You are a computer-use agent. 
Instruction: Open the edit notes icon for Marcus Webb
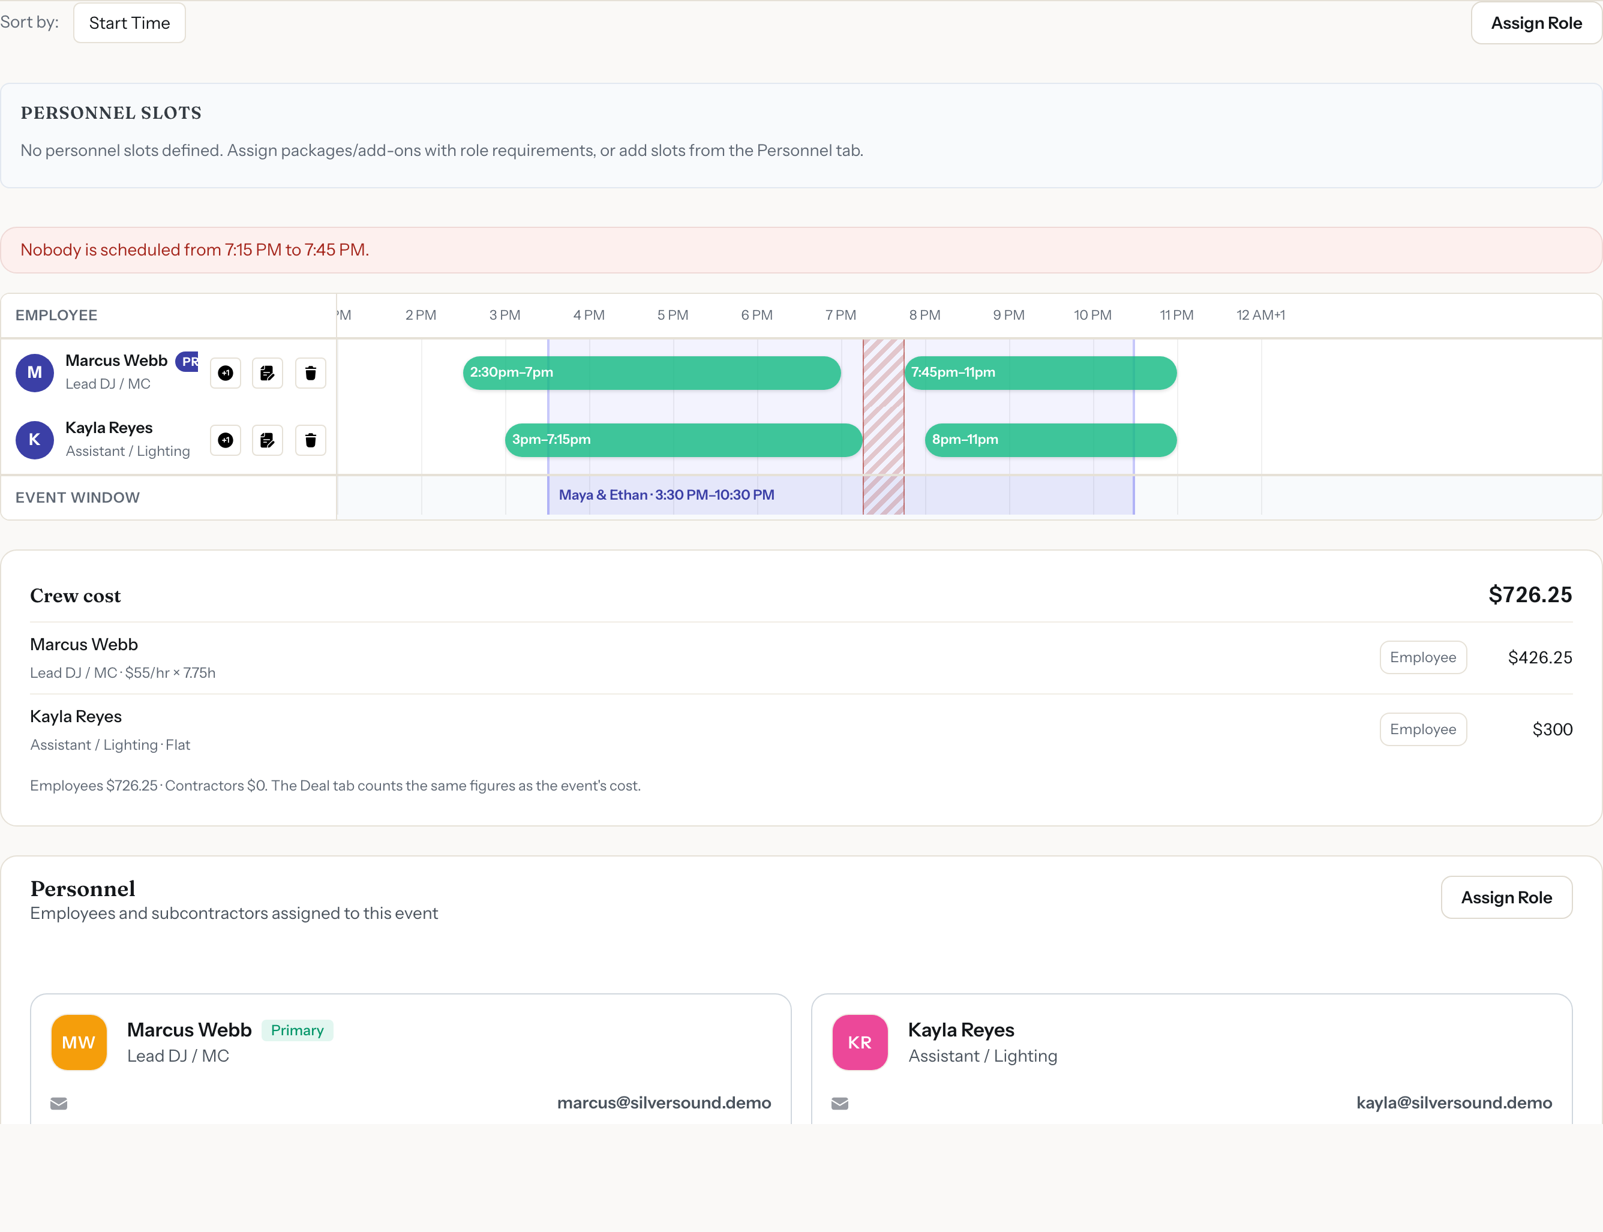(268, 373)
